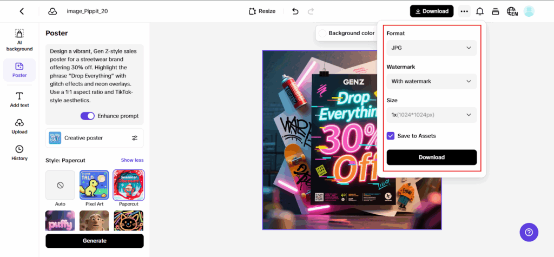Viewport: 554px width, 257px height.
Task: Uncheck the Save to Assets checkbox
Action: click(x=391, y=136)
